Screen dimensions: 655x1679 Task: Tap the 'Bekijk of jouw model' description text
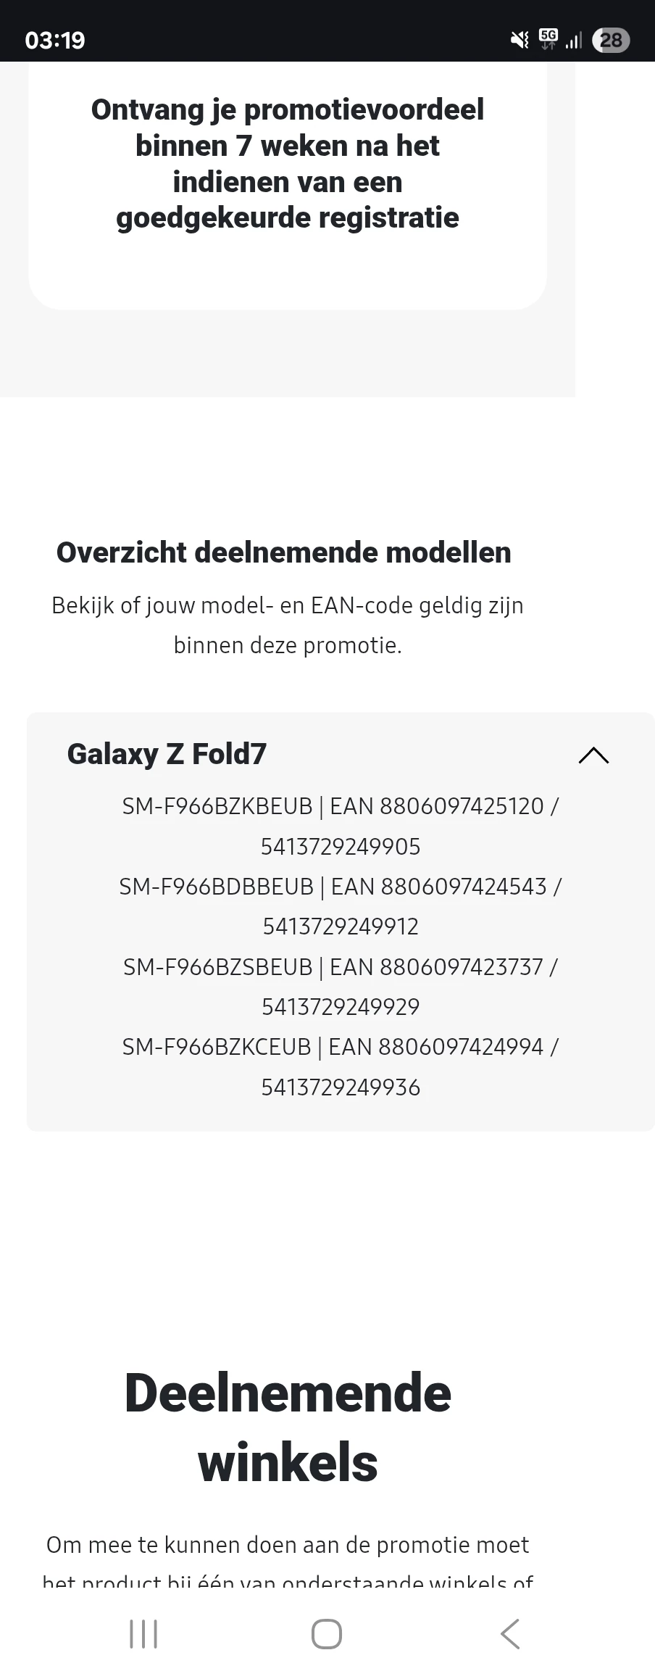point(288,625)
